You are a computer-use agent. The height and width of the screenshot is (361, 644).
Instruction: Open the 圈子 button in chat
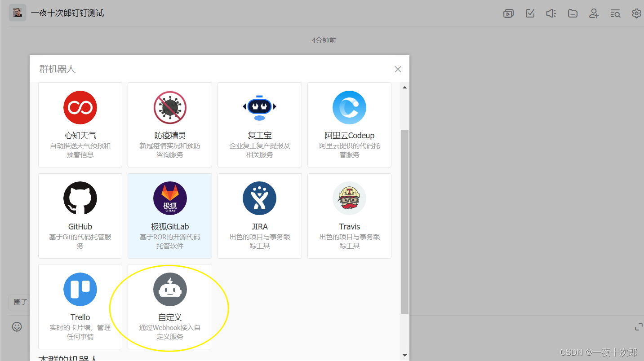coord(19,302)
